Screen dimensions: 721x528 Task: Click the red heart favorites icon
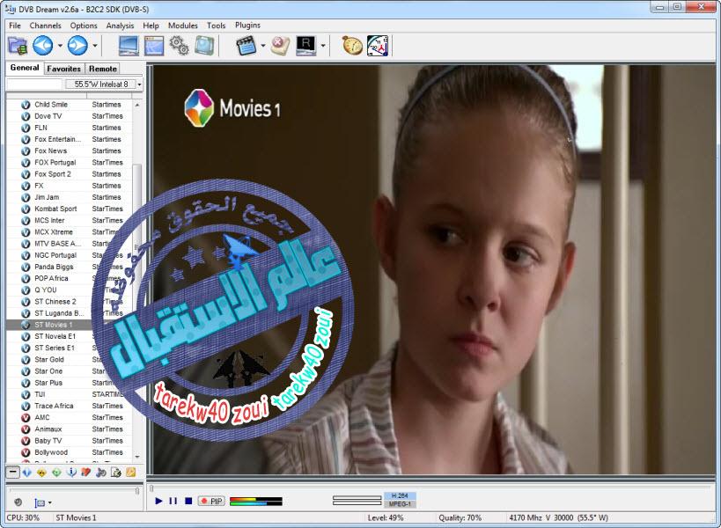point(86,473)
